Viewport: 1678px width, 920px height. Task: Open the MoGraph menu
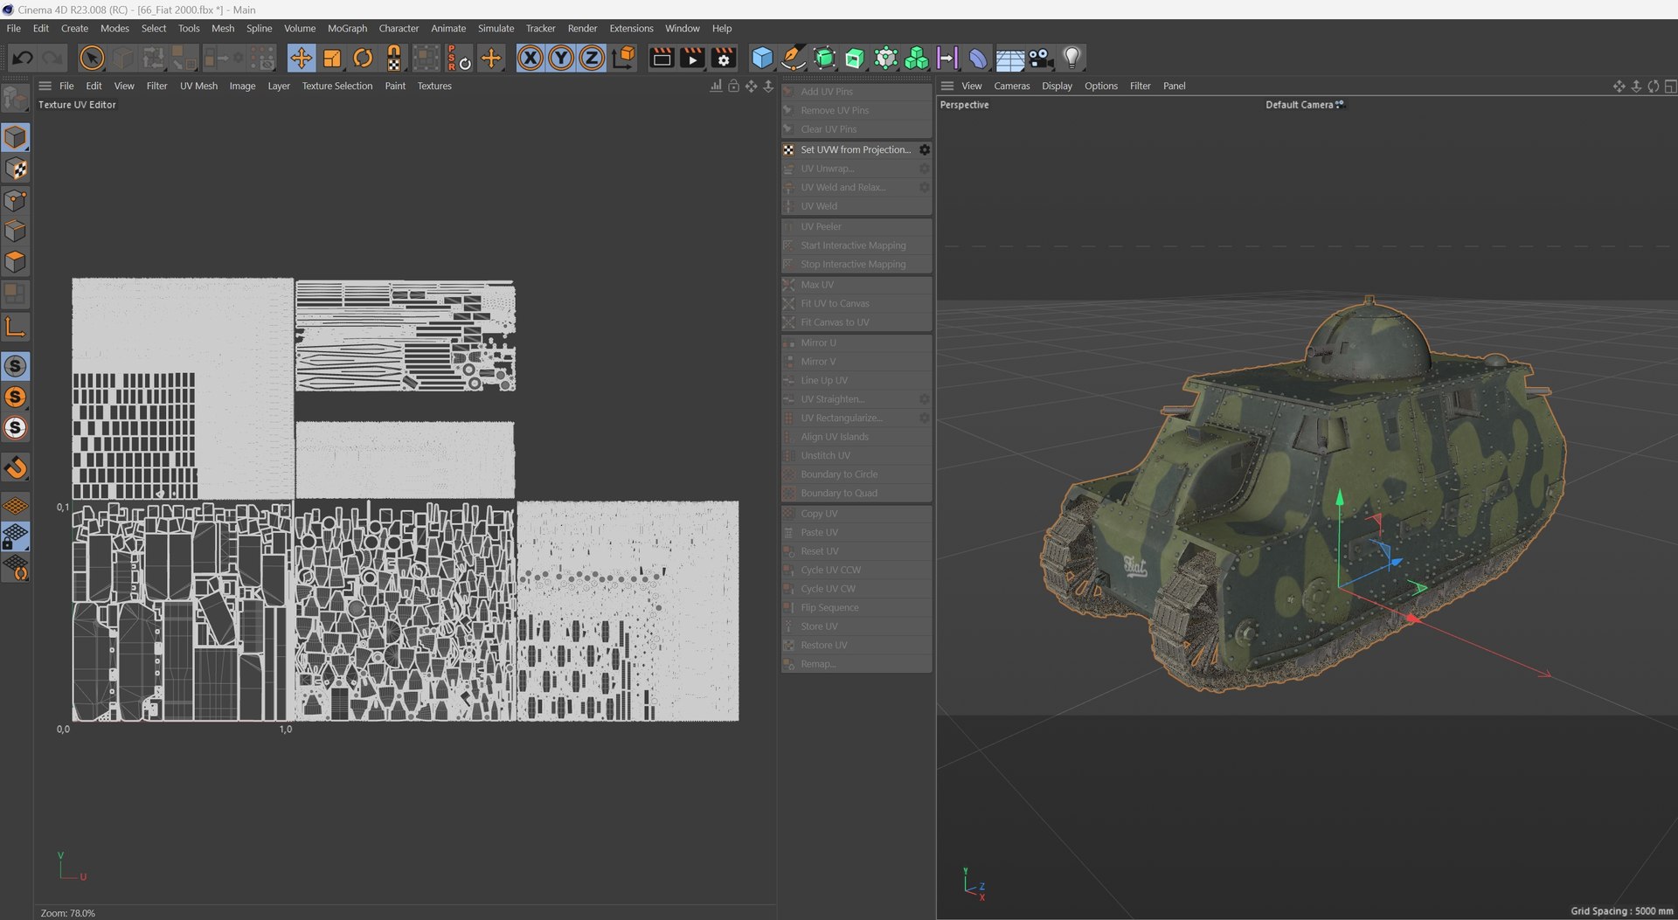point(347,28)
